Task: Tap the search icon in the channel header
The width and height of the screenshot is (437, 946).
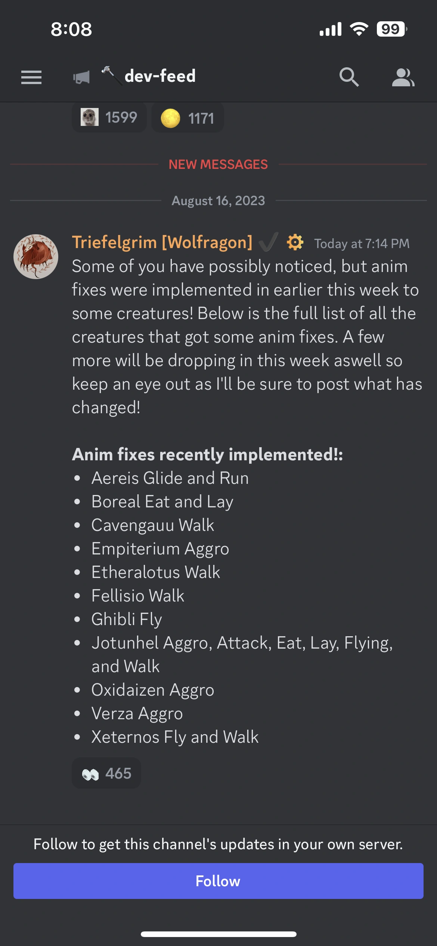Action: pyautogui.click(x=350, y=77)
